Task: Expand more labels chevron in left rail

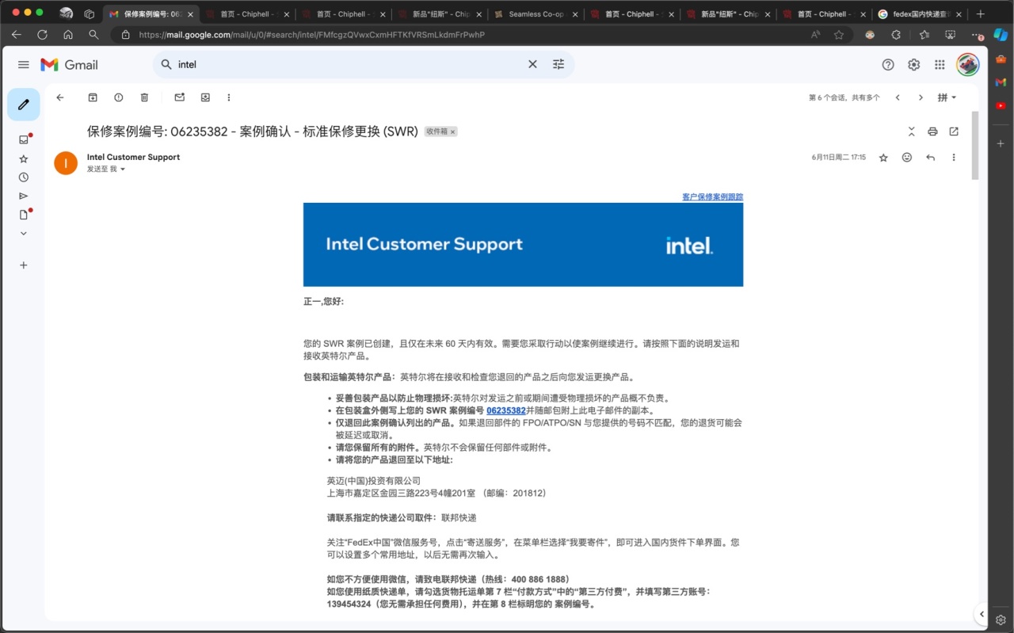Action: (24, 234)
